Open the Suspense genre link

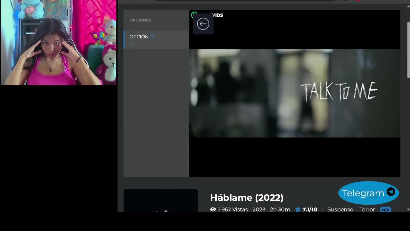[340, 210]
